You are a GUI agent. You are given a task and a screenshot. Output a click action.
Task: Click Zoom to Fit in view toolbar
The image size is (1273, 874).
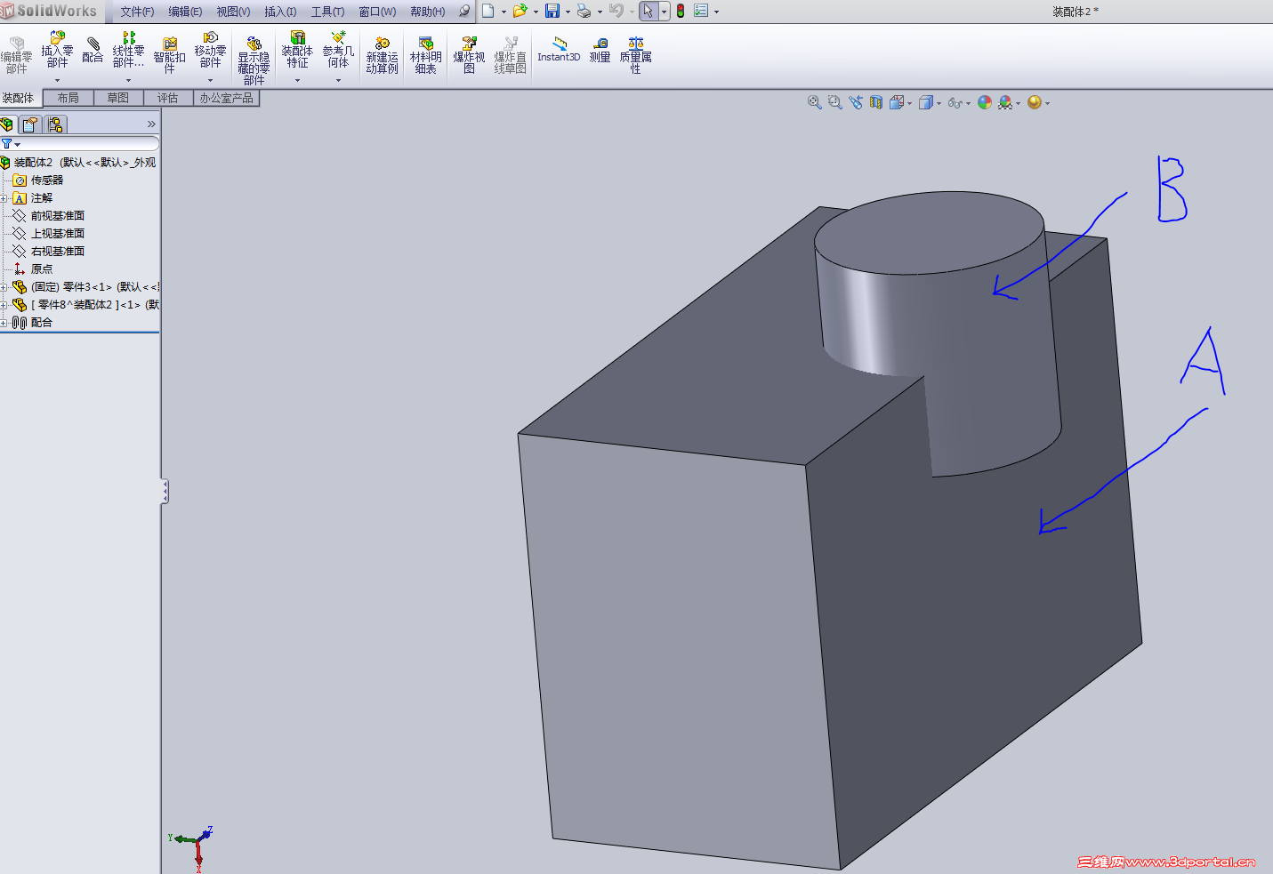point(814,102)
